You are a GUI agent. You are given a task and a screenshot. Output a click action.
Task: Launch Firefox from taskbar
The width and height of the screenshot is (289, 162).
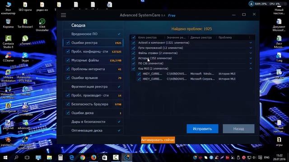pyautogui.click(x=93, y=157)
